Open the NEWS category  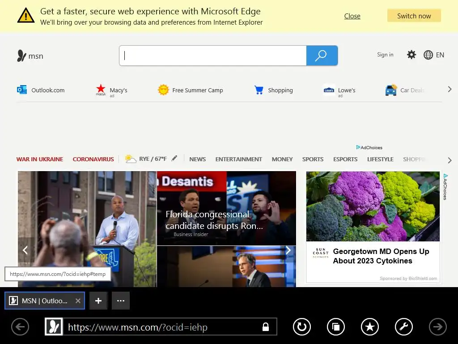(x=197, y=159)
